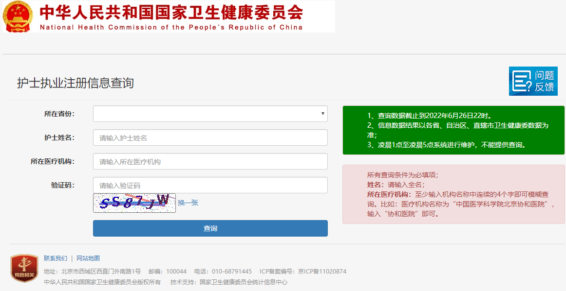Click the 中华人民共和国国家卫生健康委员会 banner title
Viewport: 566px width, 291px height.
point(171,12)
